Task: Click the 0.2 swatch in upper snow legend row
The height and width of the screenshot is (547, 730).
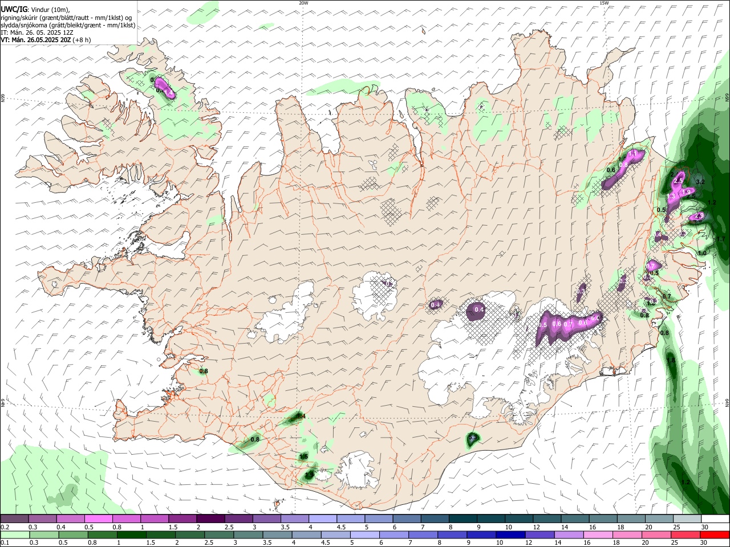Action: (14, 519)
